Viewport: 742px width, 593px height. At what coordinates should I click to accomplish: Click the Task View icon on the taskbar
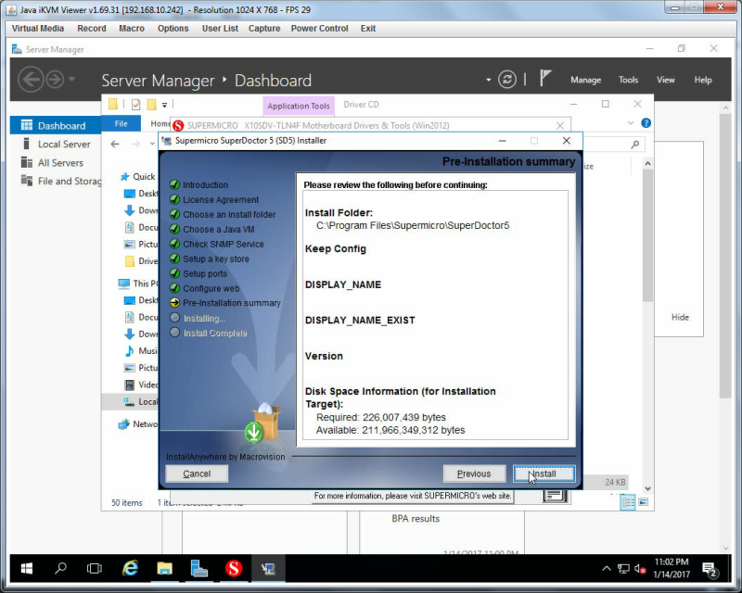95,568
